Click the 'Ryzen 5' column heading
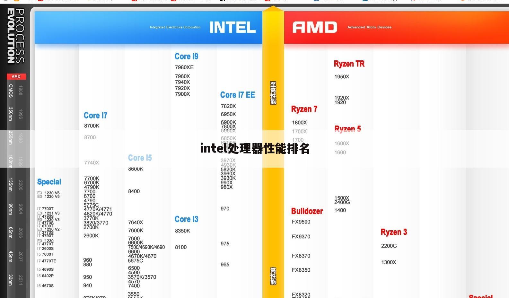Image resolution: width=509 pixels, height=298 pixels. 347,129
